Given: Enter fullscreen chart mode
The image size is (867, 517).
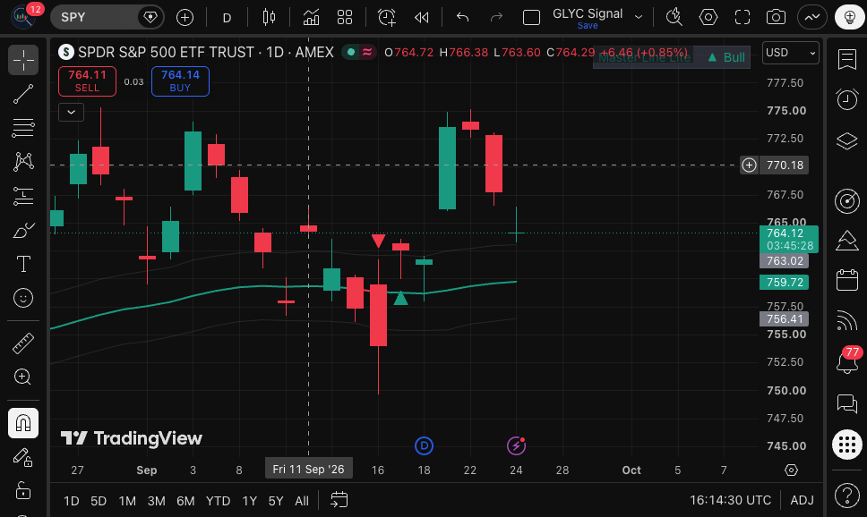Looking at the screenshot, I should tap(742, 18).
